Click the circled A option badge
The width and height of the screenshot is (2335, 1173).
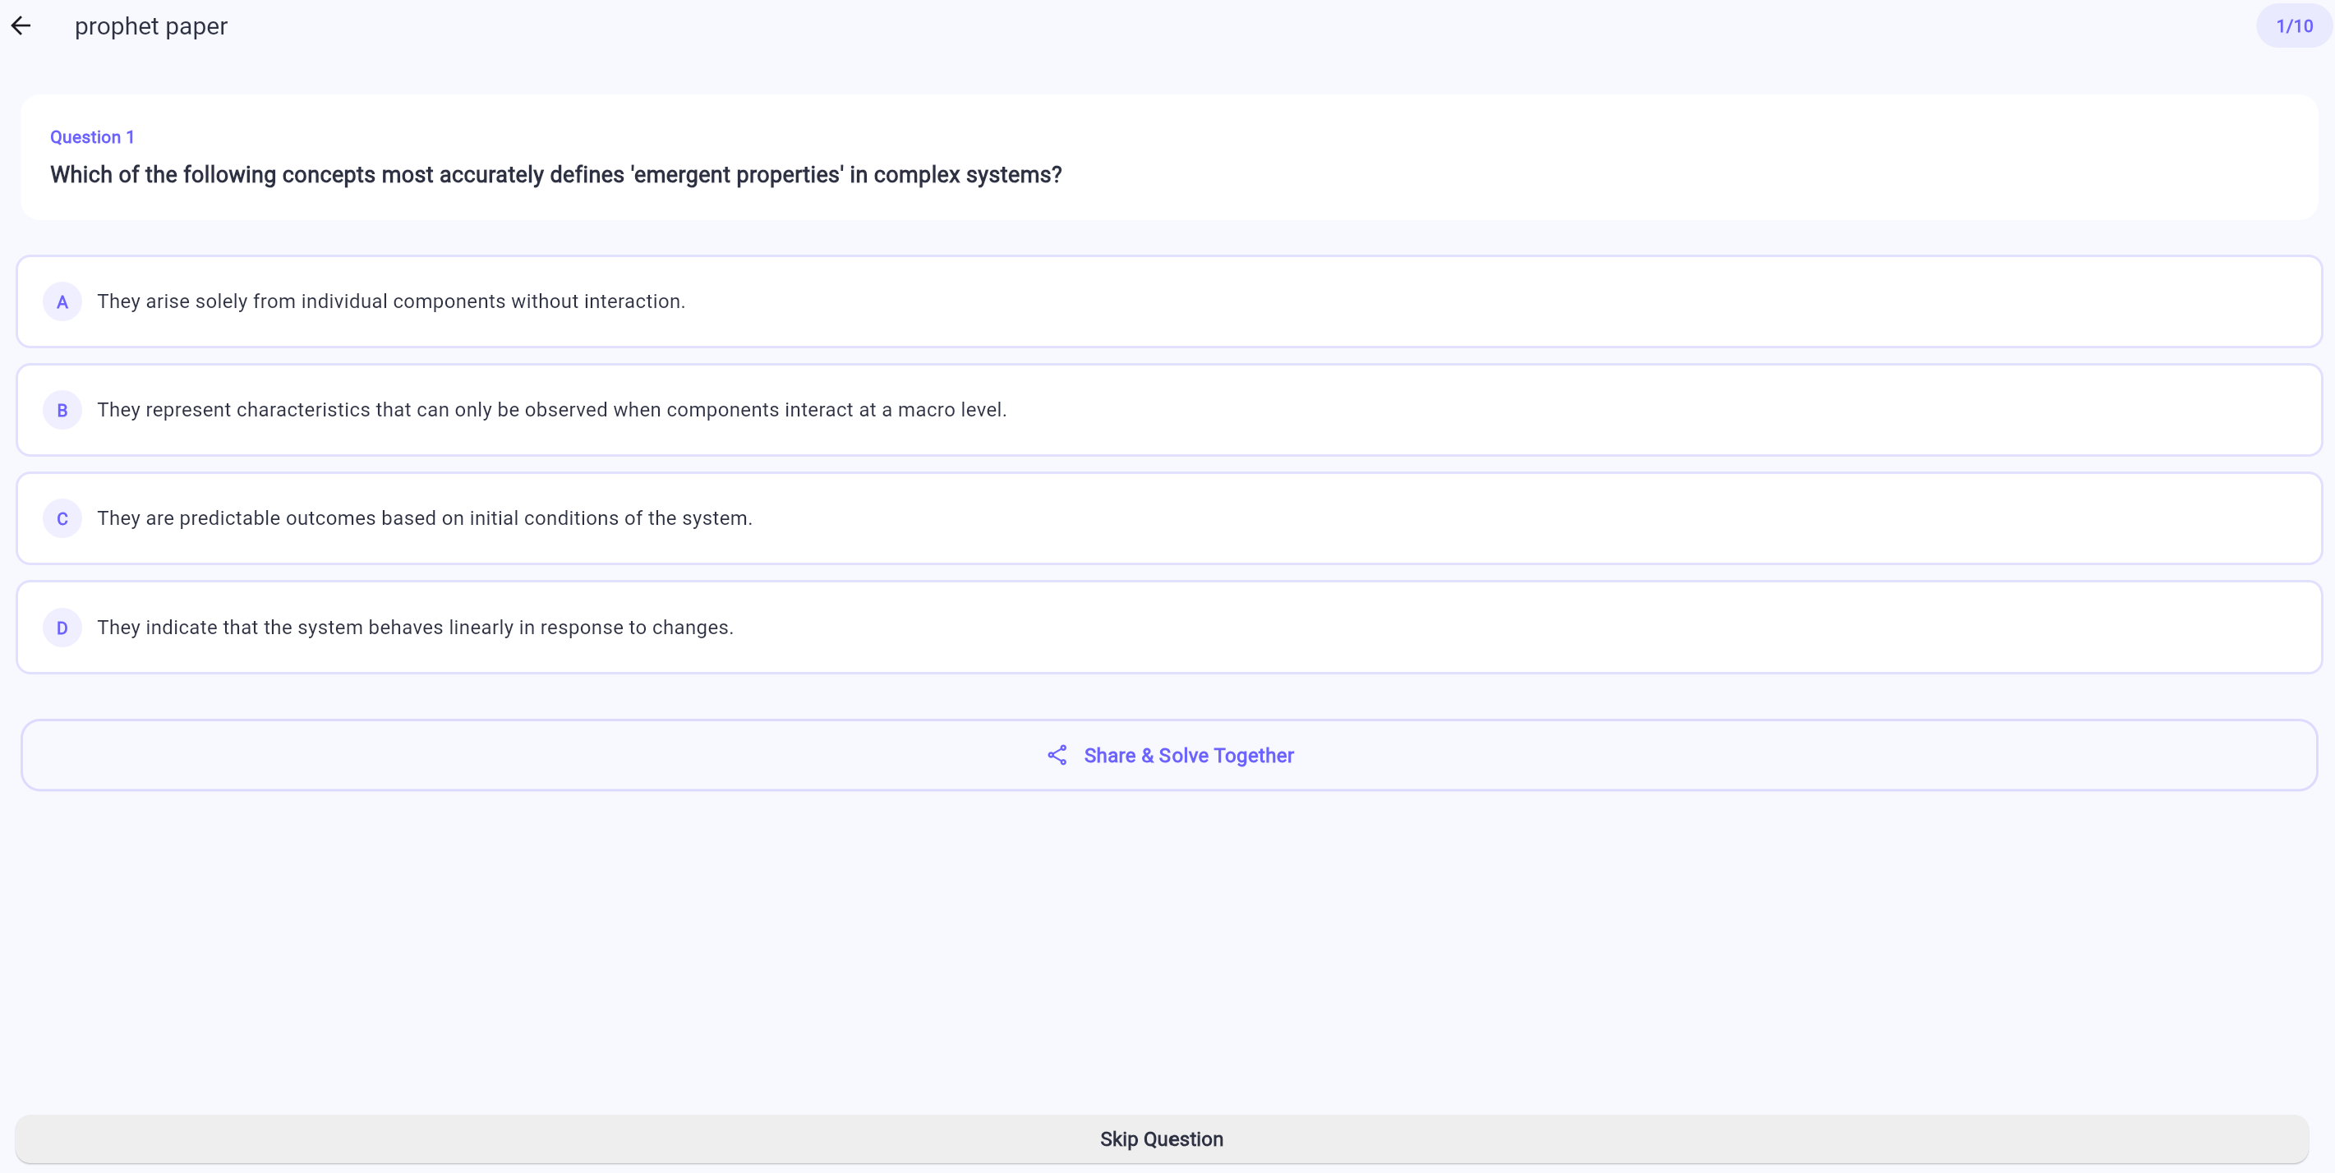pos(62,301)
